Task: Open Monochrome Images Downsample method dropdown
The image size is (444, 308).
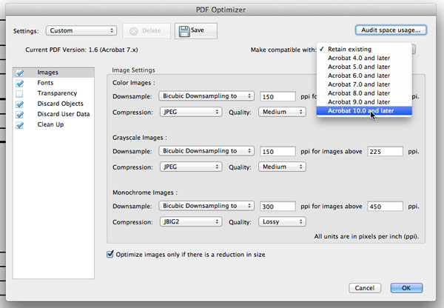Action: [206, 206]
